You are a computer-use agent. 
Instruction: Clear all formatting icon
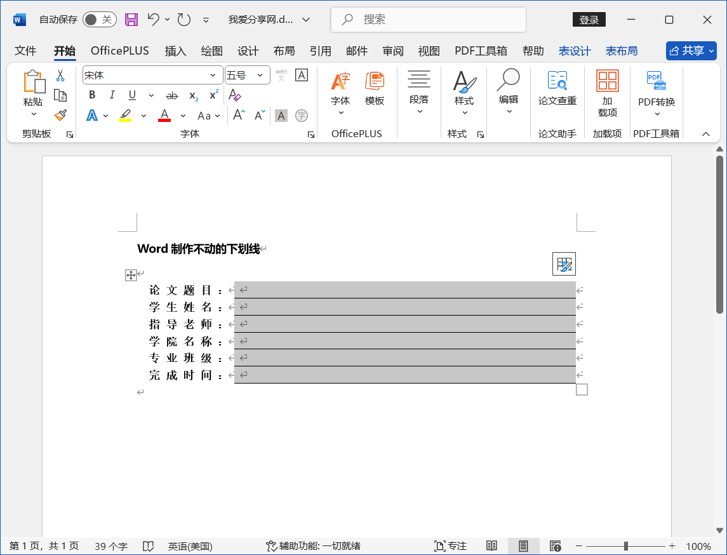click(x=234, y=95)
